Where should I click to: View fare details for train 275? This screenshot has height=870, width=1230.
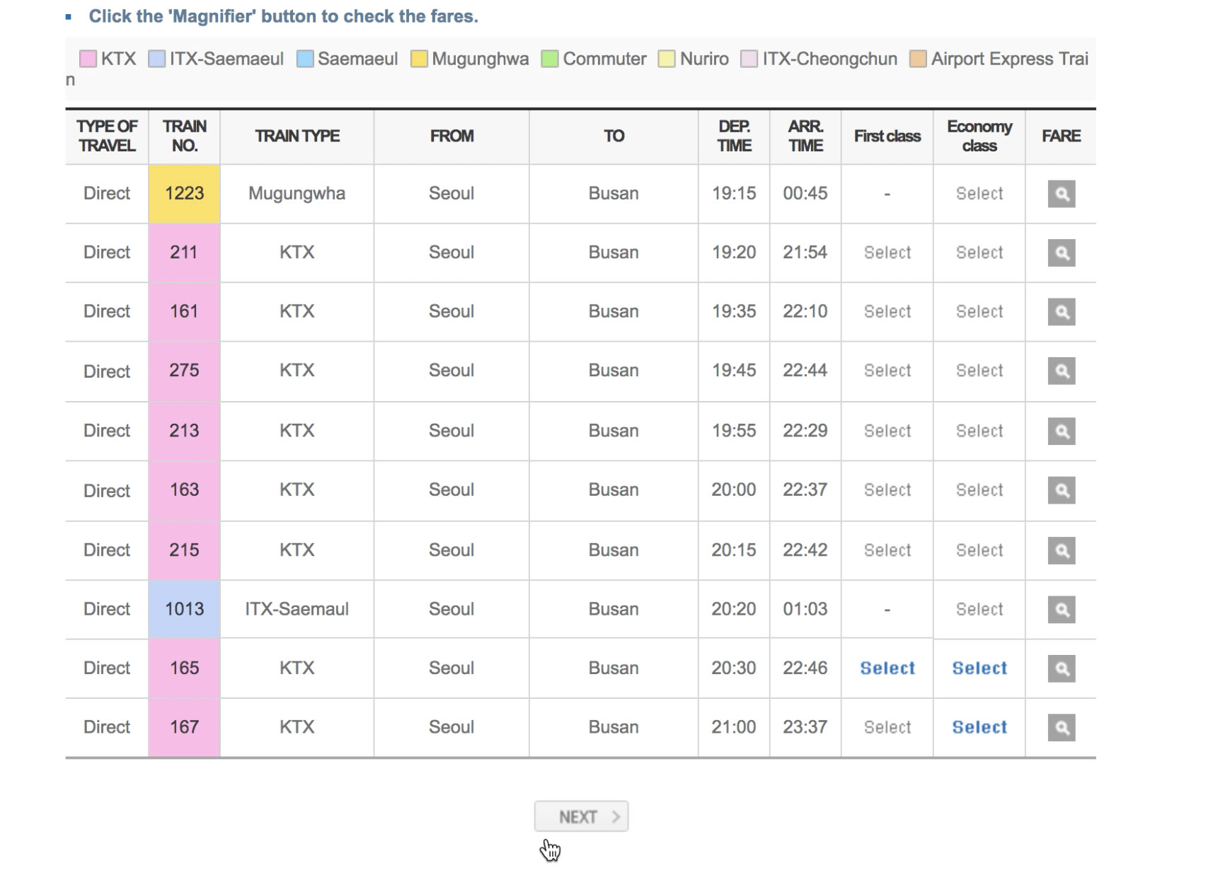click(1061, 371)
